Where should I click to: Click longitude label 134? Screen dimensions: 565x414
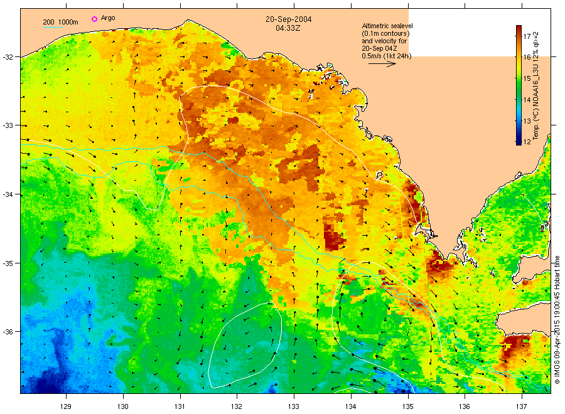(350, 406)
